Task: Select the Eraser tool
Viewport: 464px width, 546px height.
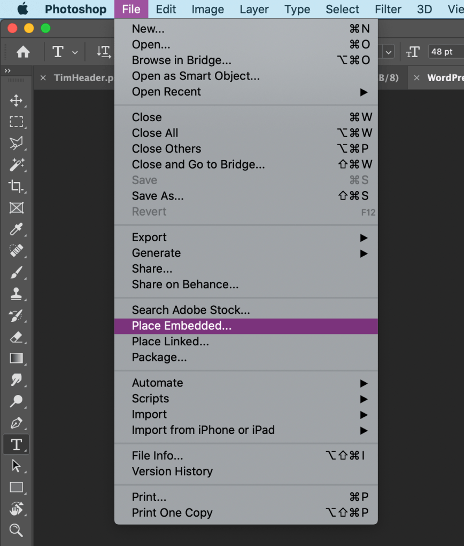Action: (x=16, y=337)
